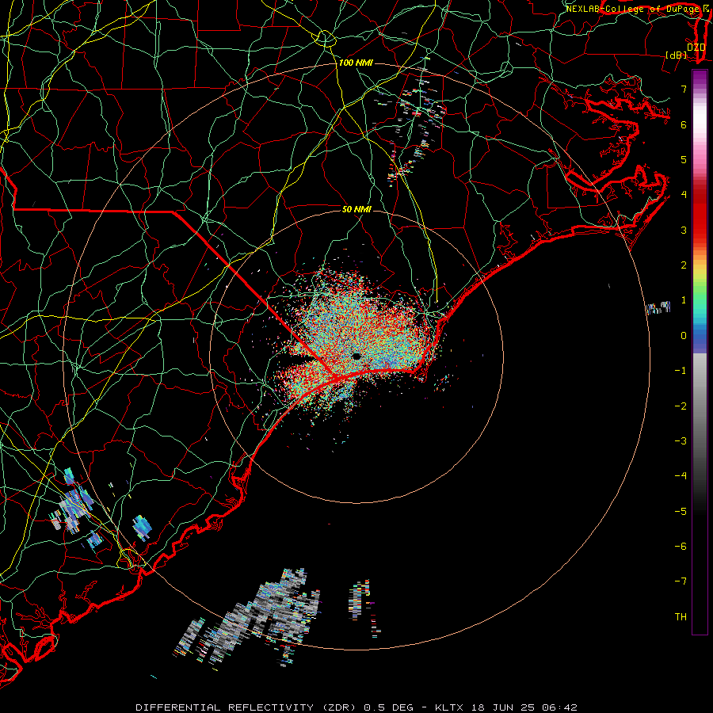Click the "-2" value on the color scale
Viewport: 713px width, 713px height.
pyautogui.click(x=681, y=406)
